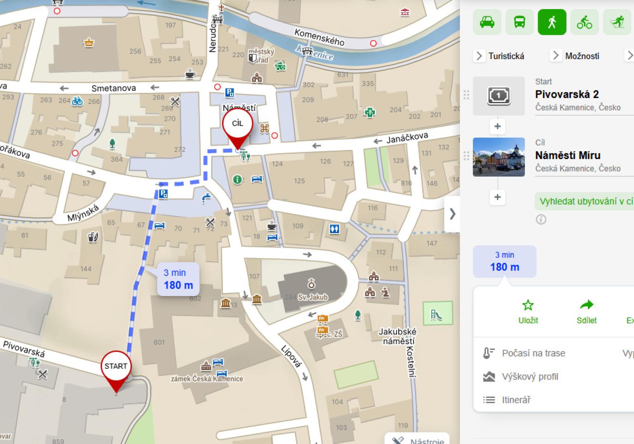
Task: Add waypoint after Pivovarská 2 start
Action: click(497, 126)
